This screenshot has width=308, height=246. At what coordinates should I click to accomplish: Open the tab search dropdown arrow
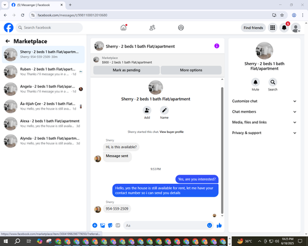click(x=5, y=5)
